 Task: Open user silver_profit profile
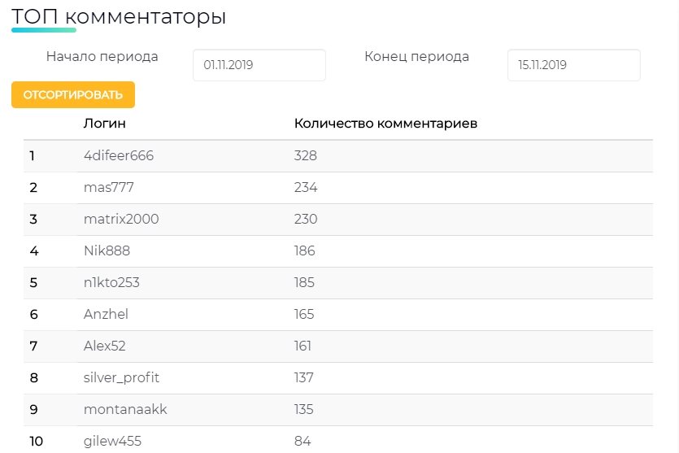pos(121,377)
